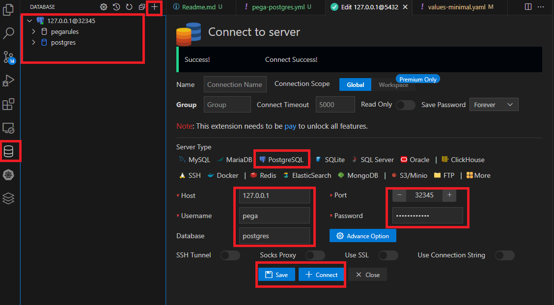The height and width of the screenshot is (305, 554).
Task: Select Workspace connection scope
Action: pyautogui.click(x=393, y=85)
